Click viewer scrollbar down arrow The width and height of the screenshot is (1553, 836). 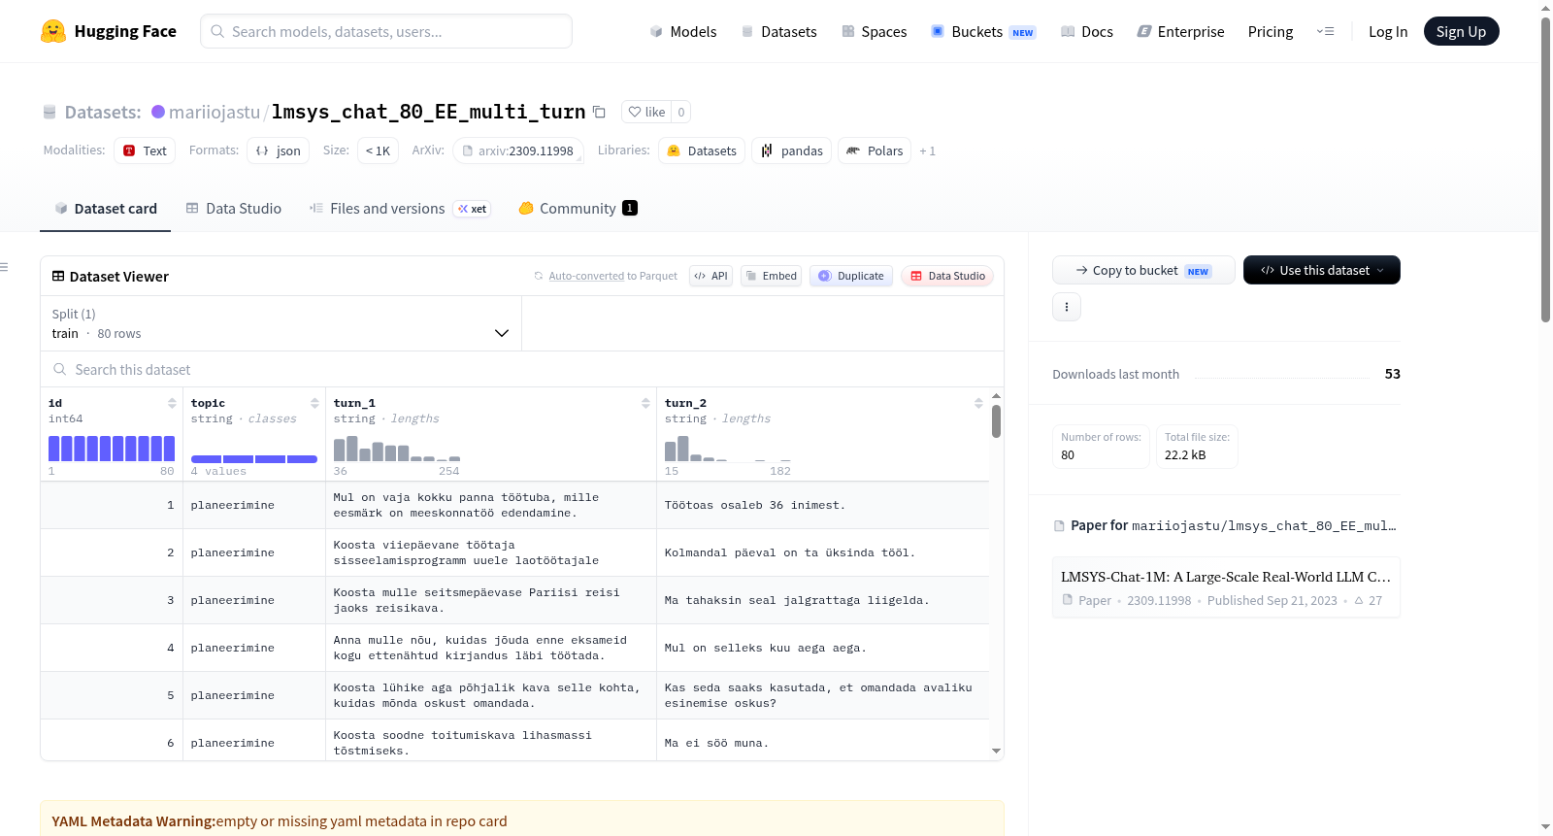(x=996, y=751)
